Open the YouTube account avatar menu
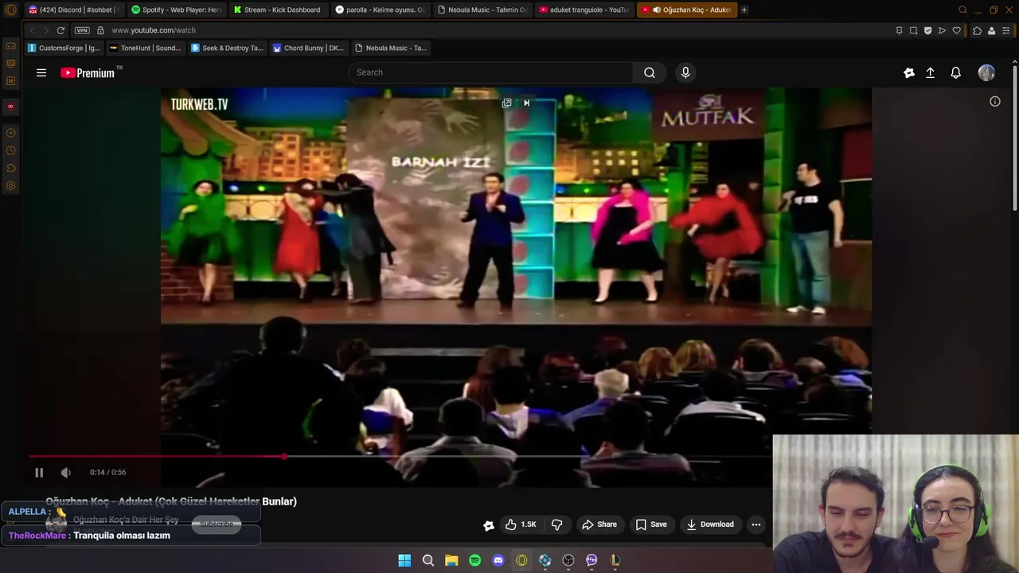 point(986,72)
